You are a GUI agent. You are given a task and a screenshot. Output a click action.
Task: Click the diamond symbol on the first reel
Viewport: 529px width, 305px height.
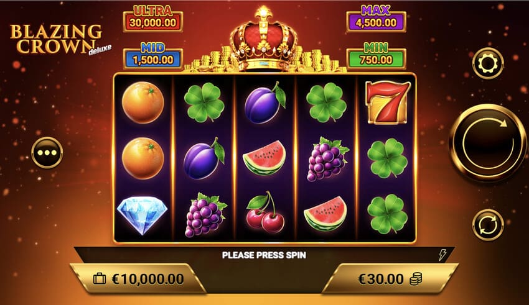[143, 215]
